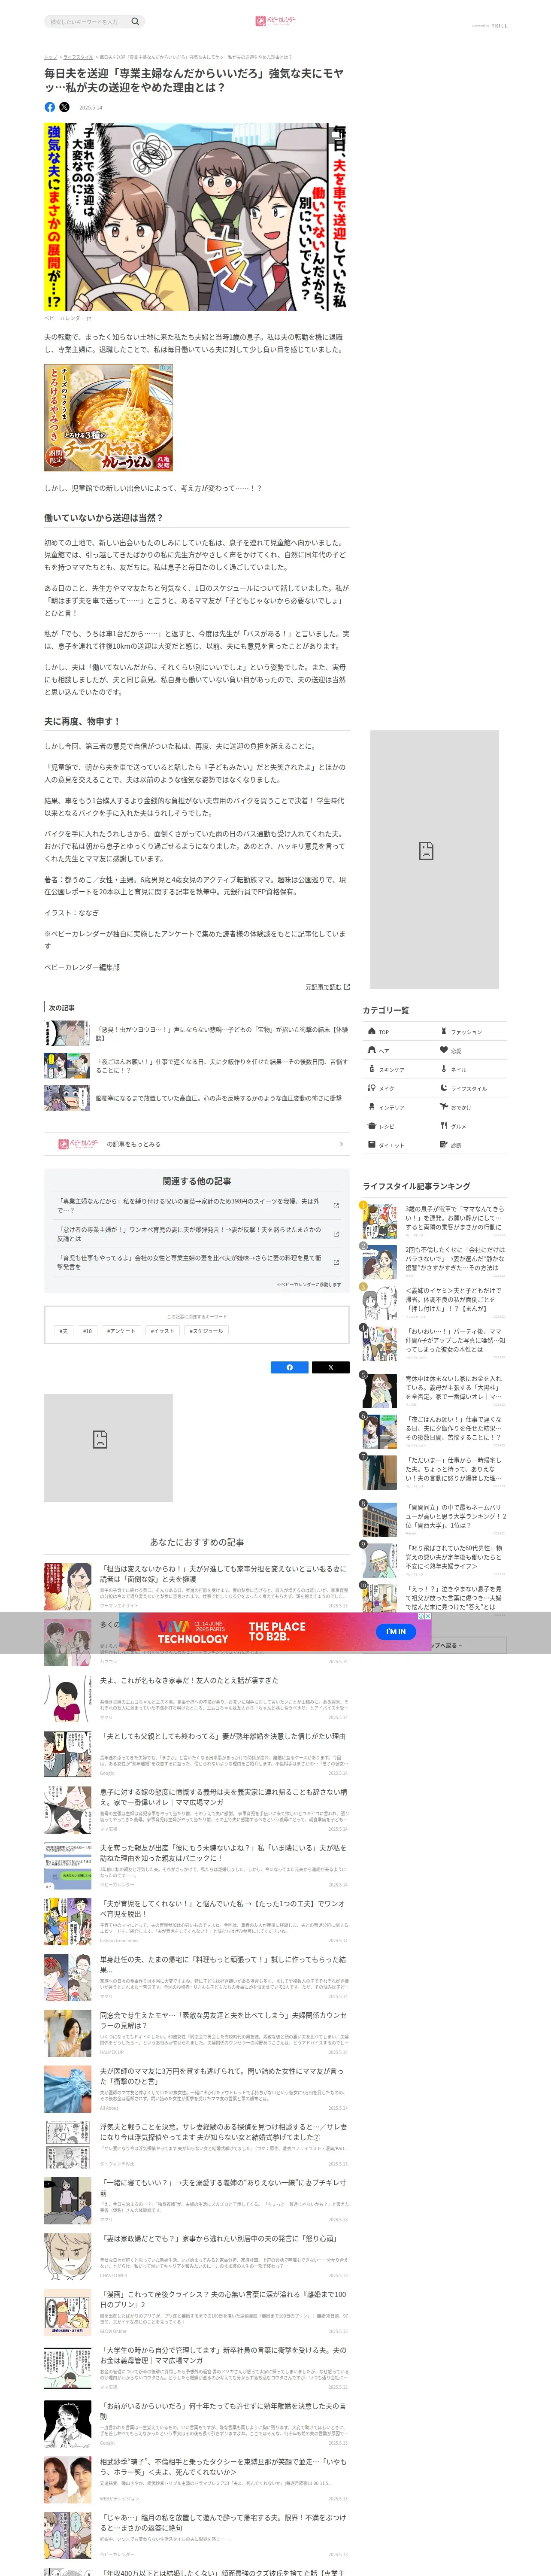Click the チーズトマたまカレーうどん advertisement image
Image resolution: width=551 pixels, height=2576 pixels.
click(108, 418)
